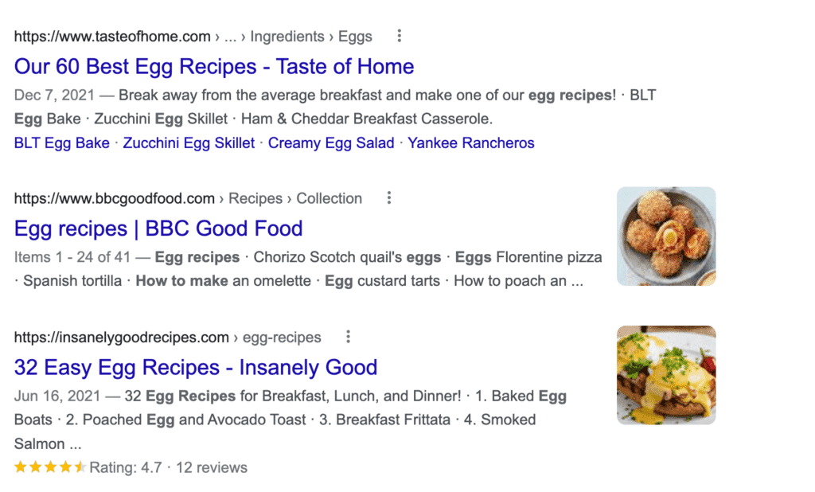815x492 pixels.
Task: Open the Recipes breadcrumb for BBC Good Food
Action: click(x=255, y=197)
